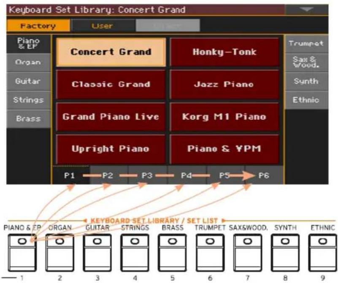Go to page P4

(x=187, y=175)
